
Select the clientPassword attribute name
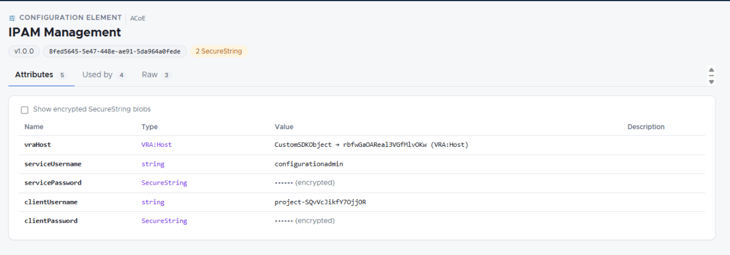tap(51, 221)
